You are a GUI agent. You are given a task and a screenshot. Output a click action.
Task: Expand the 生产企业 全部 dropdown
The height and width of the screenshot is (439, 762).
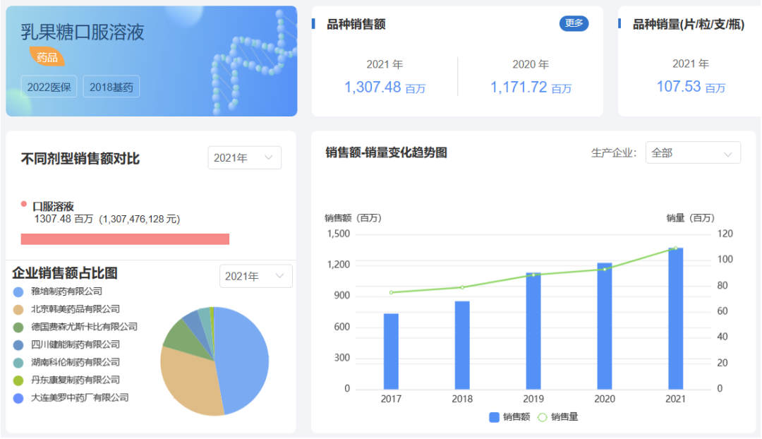[x=693, y=152]
